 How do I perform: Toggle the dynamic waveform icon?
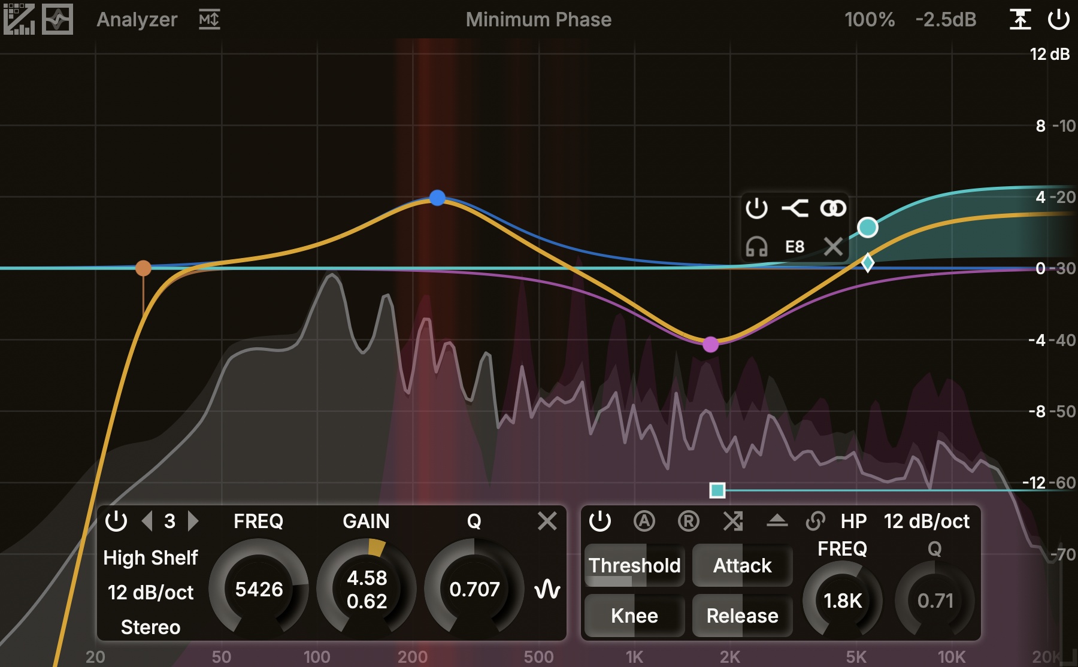(x=547, y=589)
